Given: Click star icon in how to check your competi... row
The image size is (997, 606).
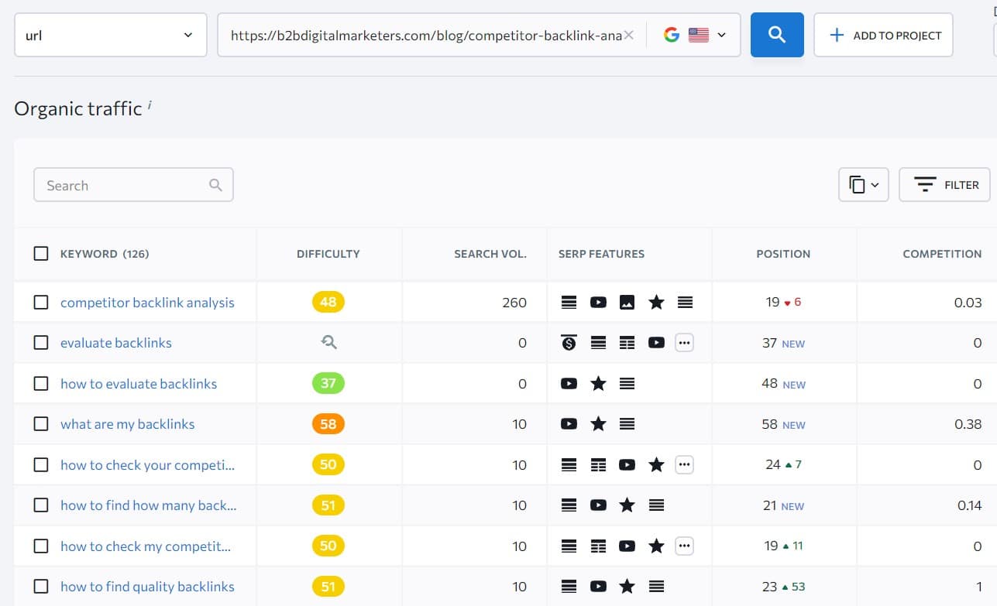Looking at the screenshot, I should click(x=656, y=464).
